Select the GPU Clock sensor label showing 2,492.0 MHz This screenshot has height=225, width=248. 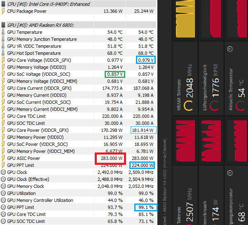coord(17,172)
